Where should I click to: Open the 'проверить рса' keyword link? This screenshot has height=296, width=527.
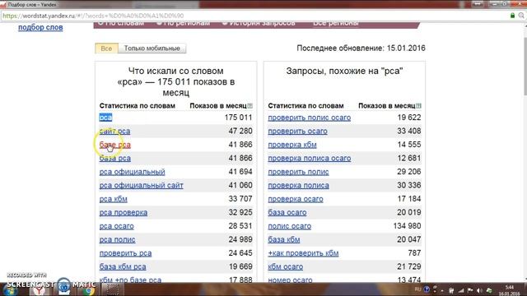point(125,253)
